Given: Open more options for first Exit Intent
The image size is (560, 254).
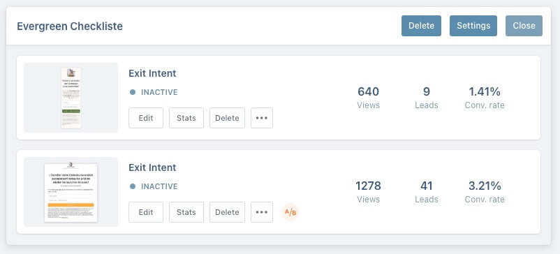Looking at the screenshot, I should [262, 118].
